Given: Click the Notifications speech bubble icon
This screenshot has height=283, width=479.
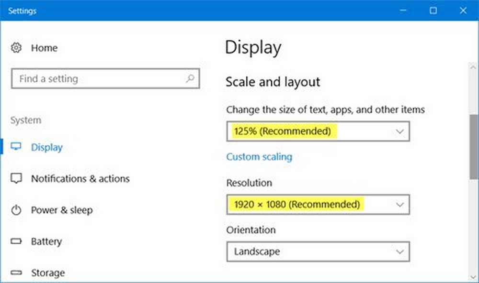Looking at the screenshot, I should click(x=16, y=179).
